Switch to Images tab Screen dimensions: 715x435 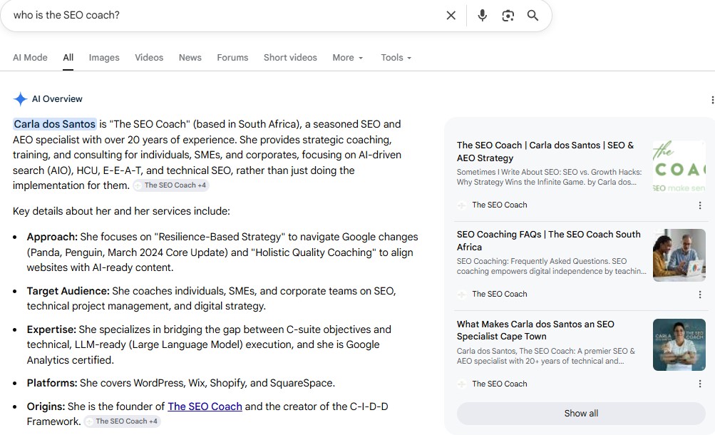point(104,58)
